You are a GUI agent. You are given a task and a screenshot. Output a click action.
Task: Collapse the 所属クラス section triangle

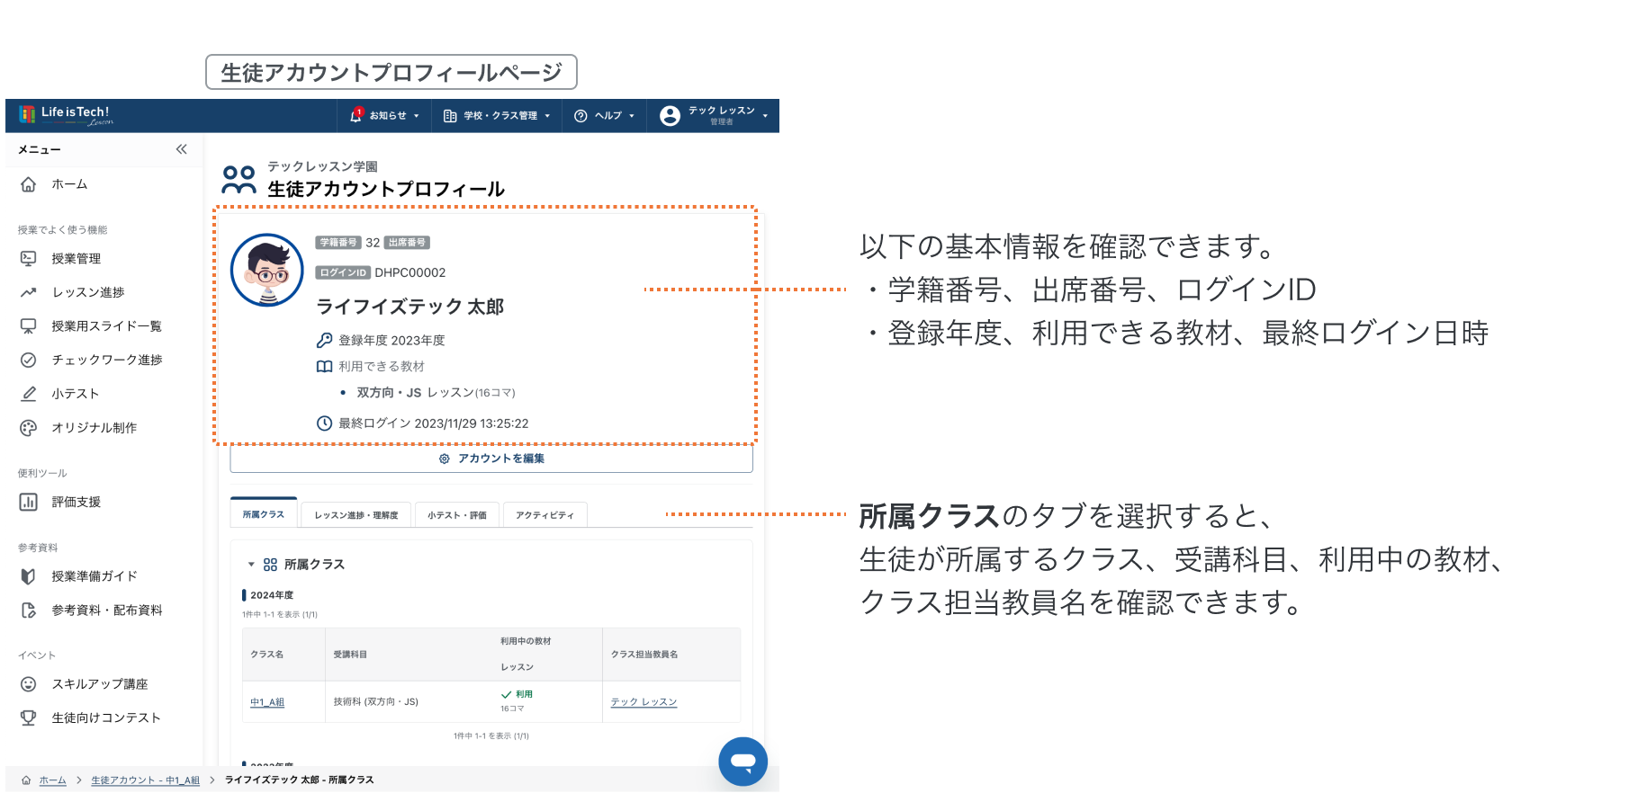point(251,565)
